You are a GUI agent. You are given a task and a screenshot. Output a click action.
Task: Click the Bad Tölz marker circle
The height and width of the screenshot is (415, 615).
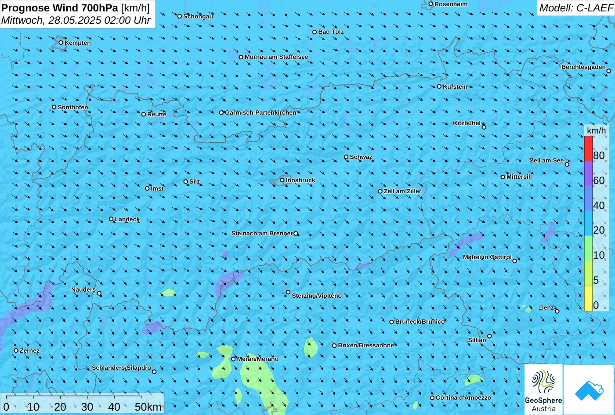click(315, 32)
